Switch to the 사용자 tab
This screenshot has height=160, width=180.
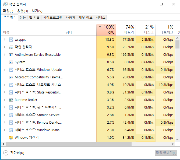tap(70, 18)
